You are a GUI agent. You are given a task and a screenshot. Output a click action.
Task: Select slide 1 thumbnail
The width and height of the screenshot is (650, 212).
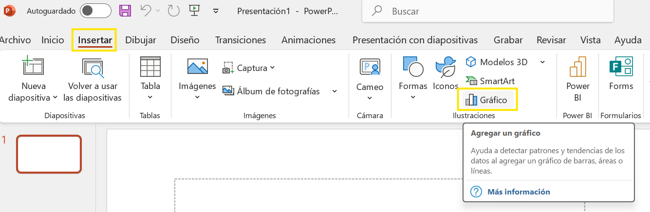[49, 154]
